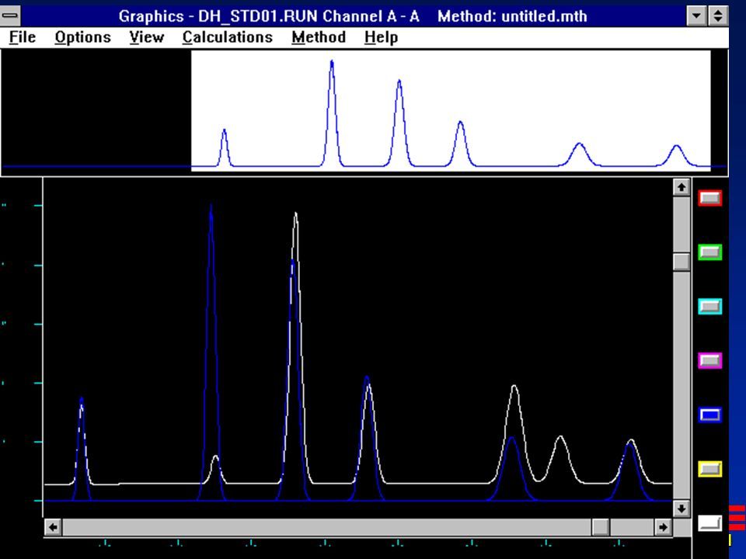Click the cyan trace color button
This screenshot has height=559, width=746.
coord(709,306)
